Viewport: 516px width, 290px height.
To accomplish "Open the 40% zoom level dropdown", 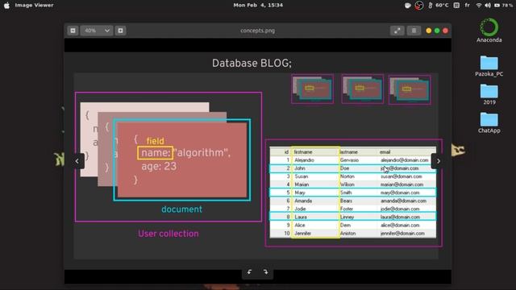I will pos(97,31).
